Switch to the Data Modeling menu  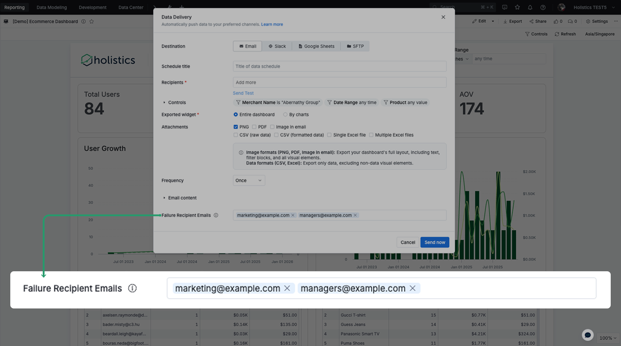pos(51,7)
